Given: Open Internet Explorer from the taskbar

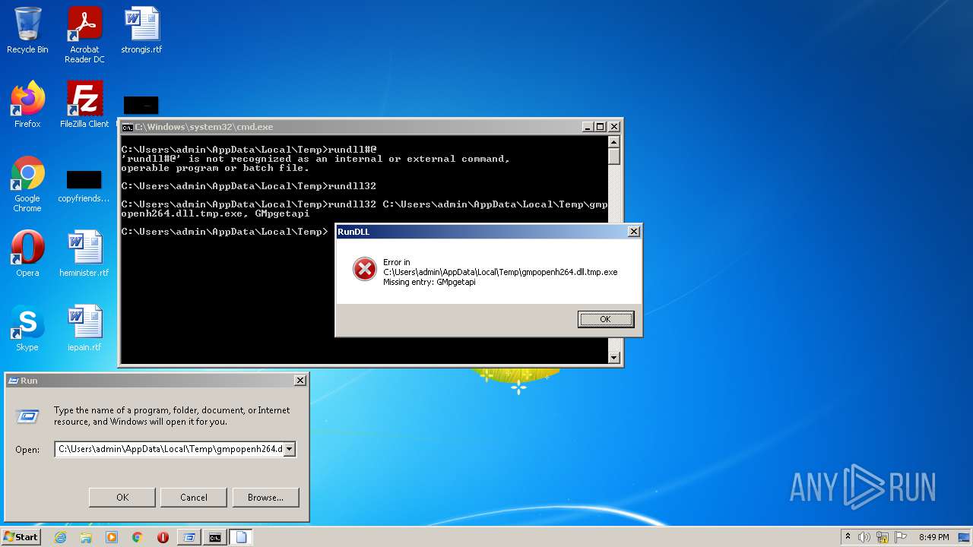Looking at the screenshot, I should [x=60, y=537].
